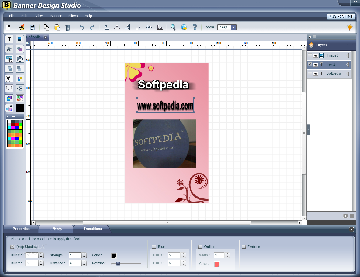Uncheck the Text2 layer checkbox
The image size is (360, 277).
(310, 64)
